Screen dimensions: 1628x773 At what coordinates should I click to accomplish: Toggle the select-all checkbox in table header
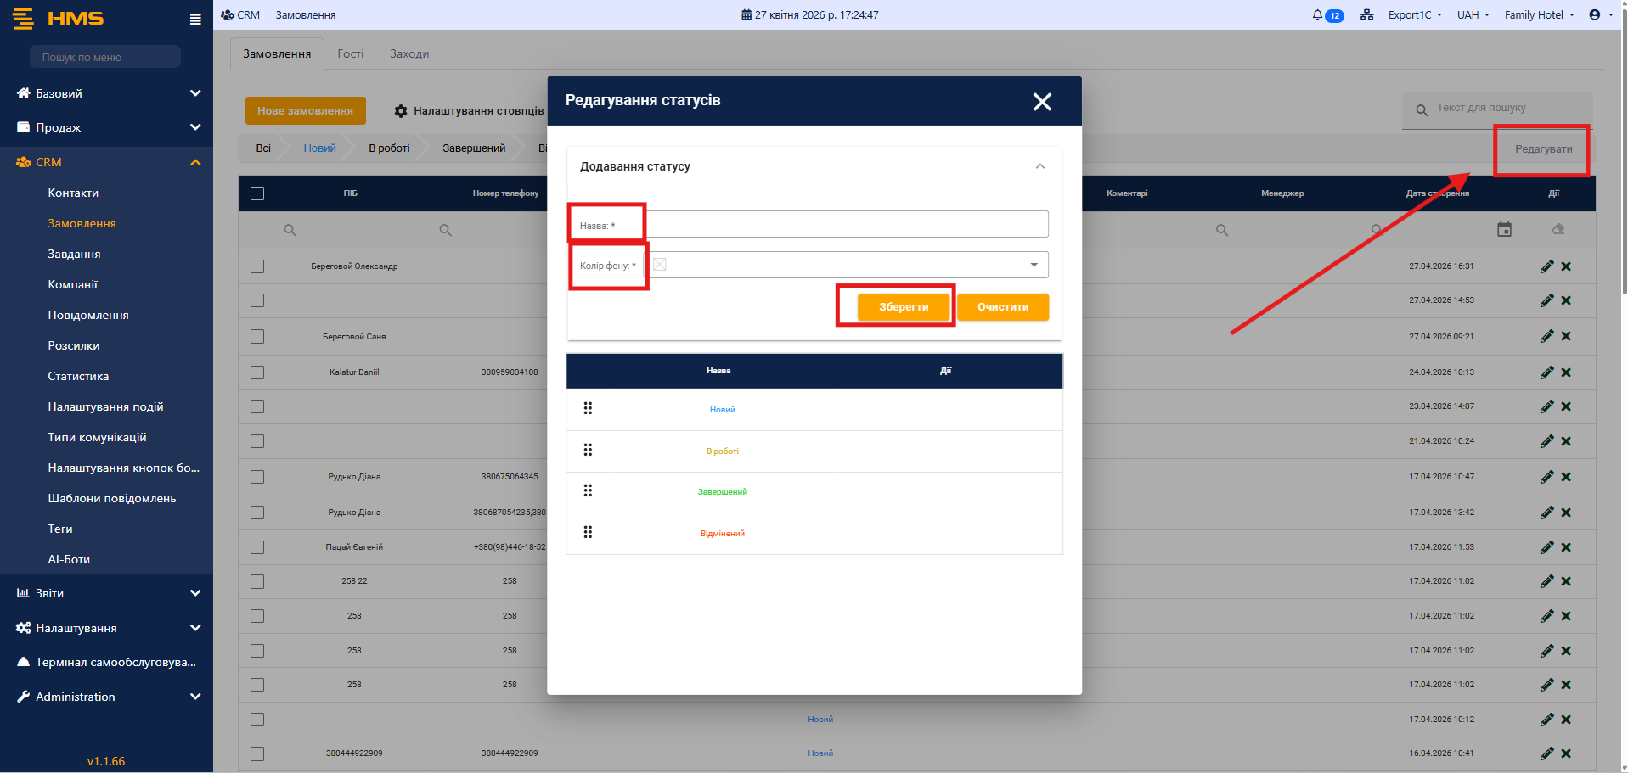(257, 193)
